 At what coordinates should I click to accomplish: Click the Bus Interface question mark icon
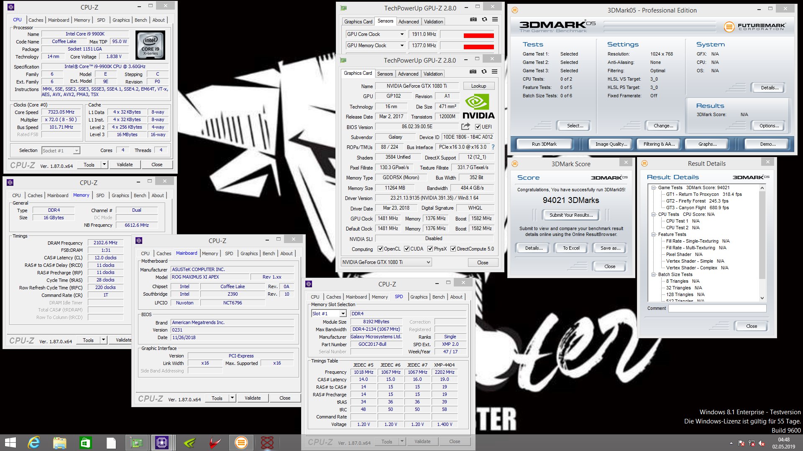pos(493,147)
